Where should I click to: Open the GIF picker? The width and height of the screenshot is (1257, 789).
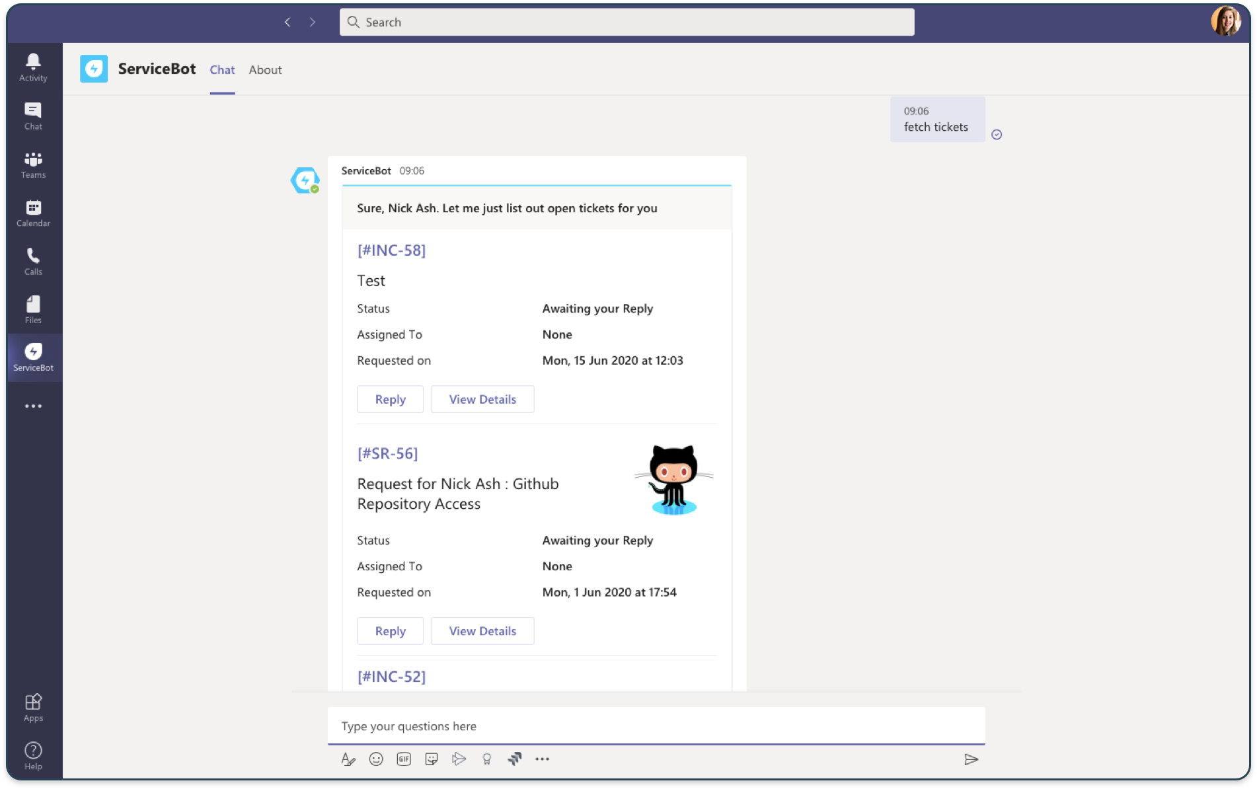pyautogui.click(x=404, y=759)
